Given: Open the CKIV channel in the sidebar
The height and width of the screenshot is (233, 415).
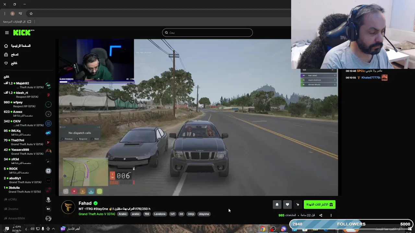Looking at the screenshot, I should pos(27,123).
